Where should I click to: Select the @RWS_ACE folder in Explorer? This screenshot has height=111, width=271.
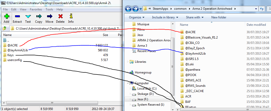[190, 80]
